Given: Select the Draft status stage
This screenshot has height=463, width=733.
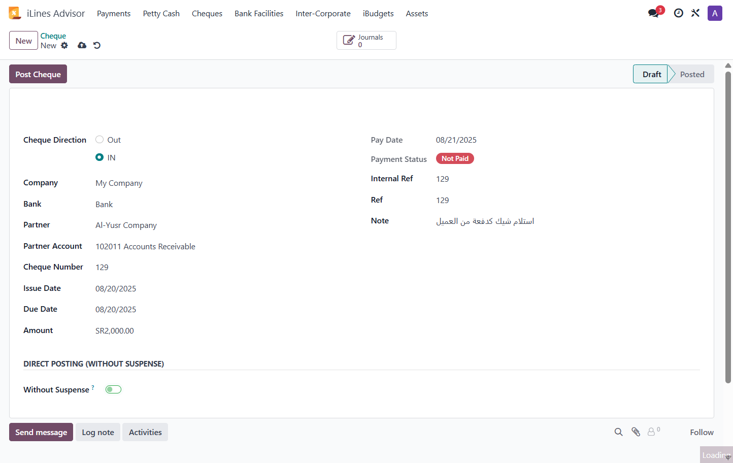Looking at the screenshot, I should click(651, 74).
